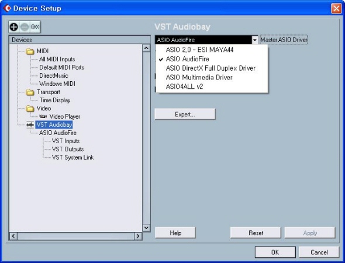Click the reset arrows toolbar icon

(x=35, y=27)
